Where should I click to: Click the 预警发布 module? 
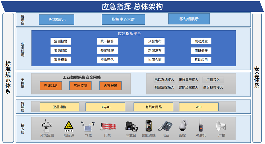pos(154,41)
